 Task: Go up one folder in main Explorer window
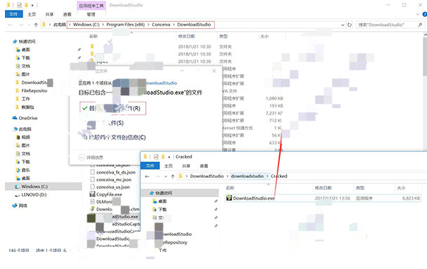click(36, 25)
